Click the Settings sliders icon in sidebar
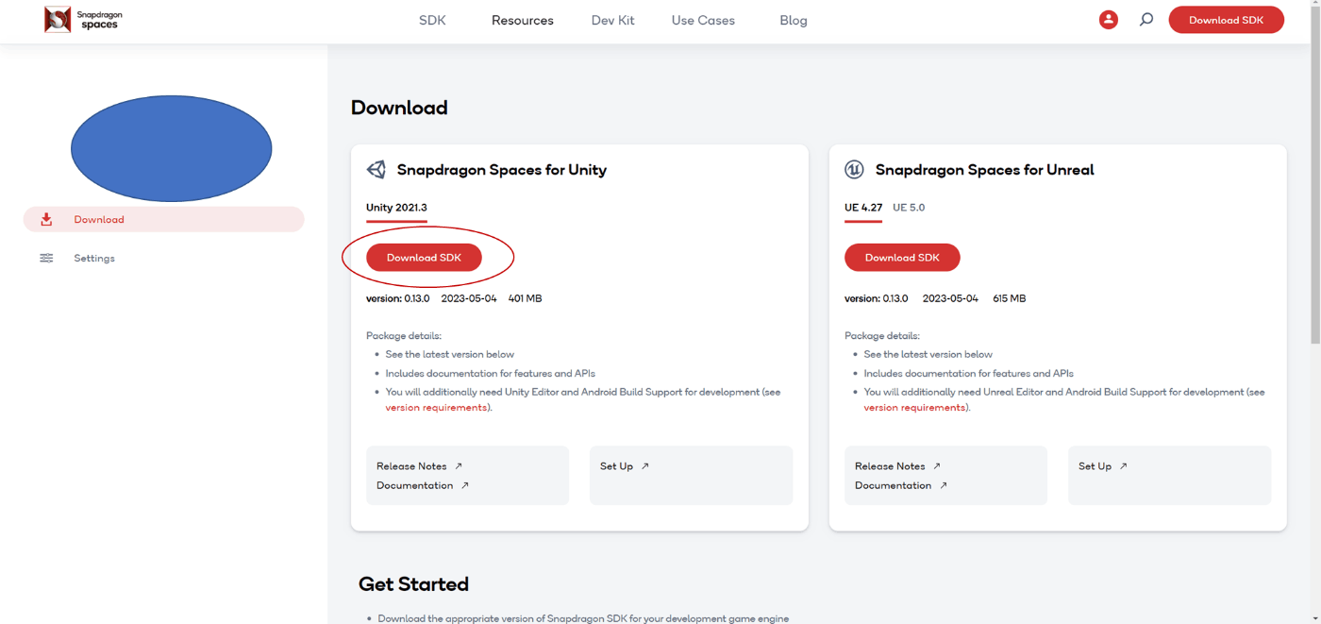The image size is (1321, 624). (x=46, y=258)
